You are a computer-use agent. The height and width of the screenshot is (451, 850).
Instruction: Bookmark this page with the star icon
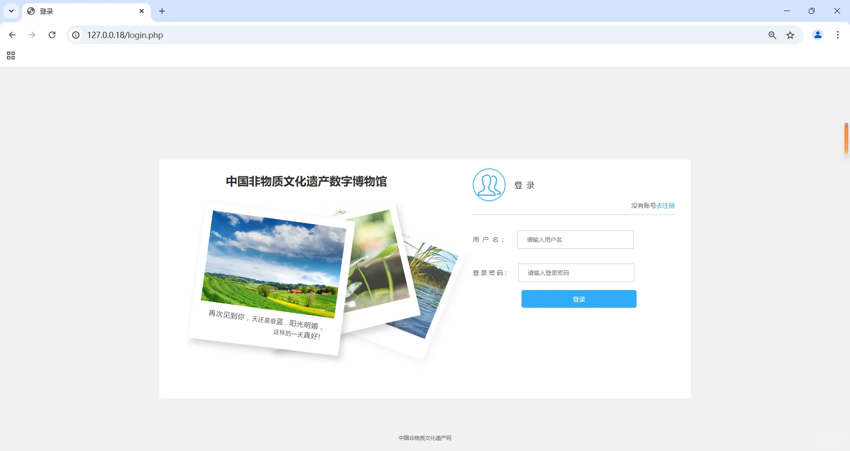(x=791, y=35)
